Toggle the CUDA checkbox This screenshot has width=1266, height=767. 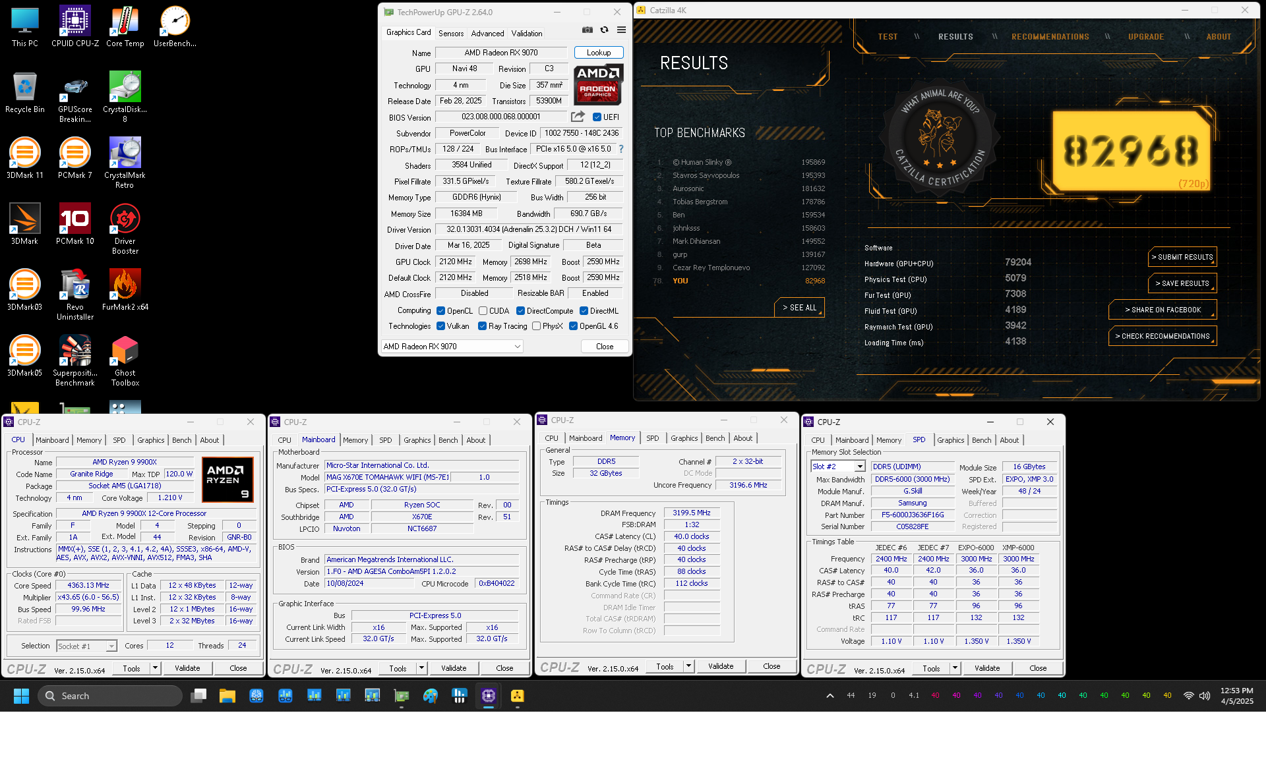pyautogui.click(x=483, y=311)
